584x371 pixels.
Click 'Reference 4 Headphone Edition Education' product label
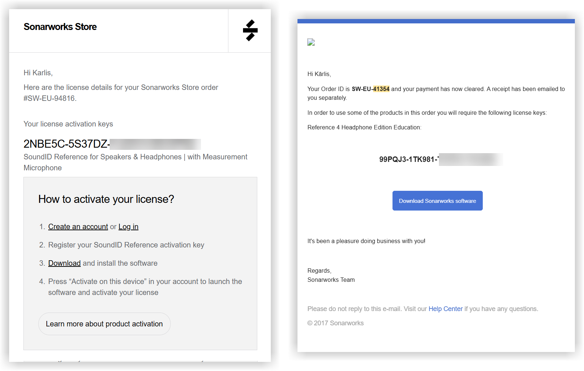coord(364,127)
